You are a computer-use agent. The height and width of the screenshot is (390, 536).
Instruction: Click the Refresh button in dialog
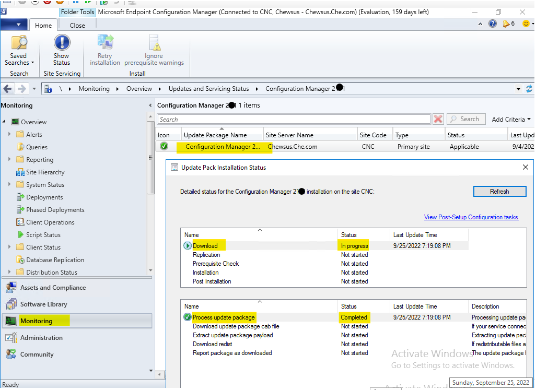pos(499,192)
